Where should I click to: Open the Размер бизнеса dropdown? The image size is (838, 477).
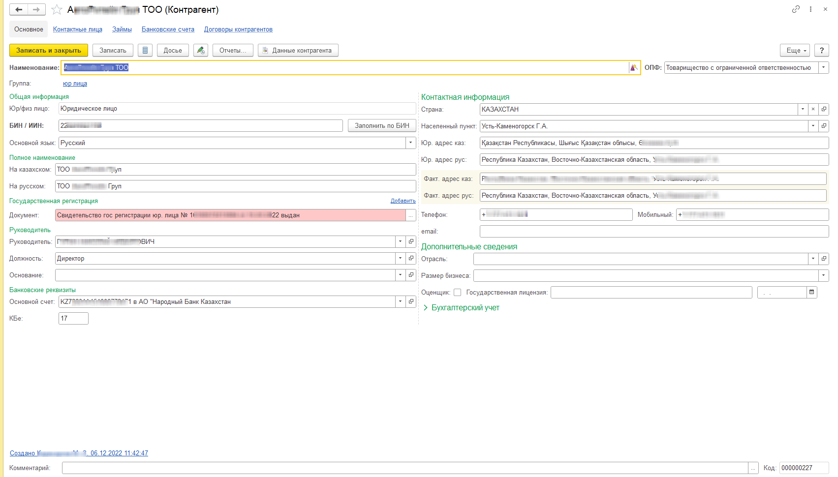click(x=824, y=275)
